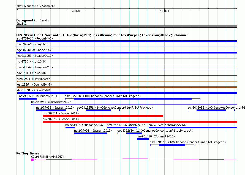The height and width of the screenshot is (175, 245).
Task: Select the nsv511053 (Teague2010) label
Action: (35, 56)
